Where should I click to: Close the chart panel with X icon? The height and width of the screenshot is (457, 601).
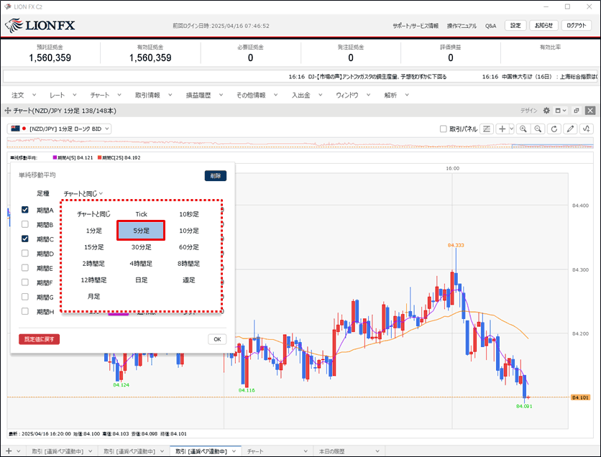pos(590,111)
